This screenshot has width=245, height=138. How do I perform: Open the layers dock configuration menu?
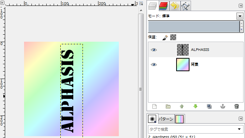pos(241,6)
